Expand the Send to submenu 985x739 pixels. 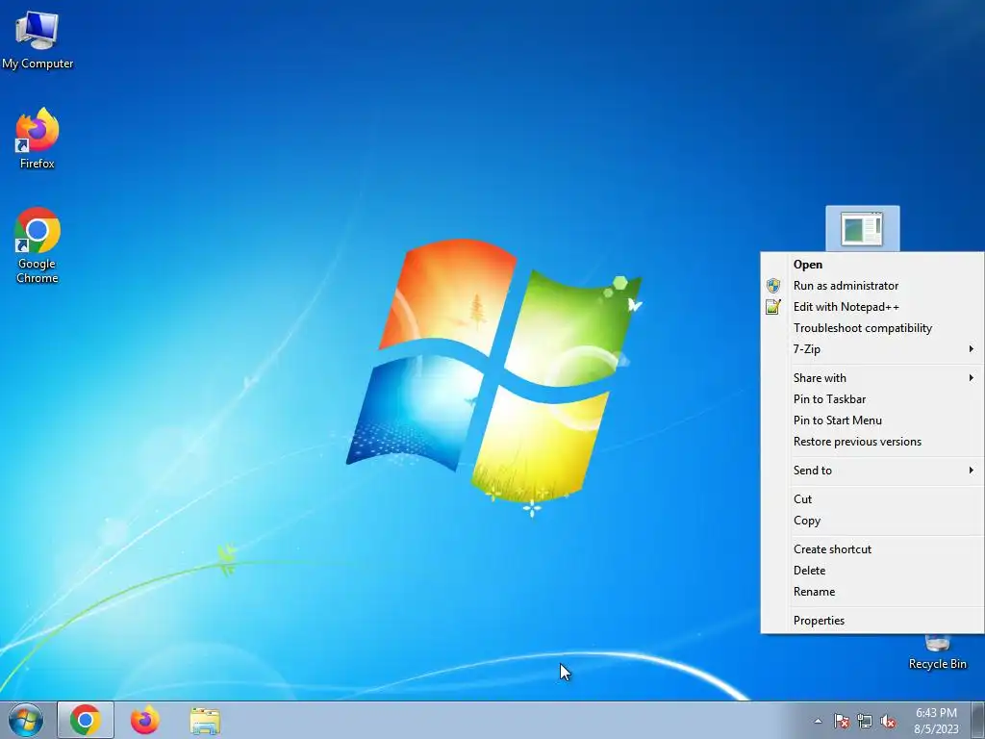(x=871, y=470)
